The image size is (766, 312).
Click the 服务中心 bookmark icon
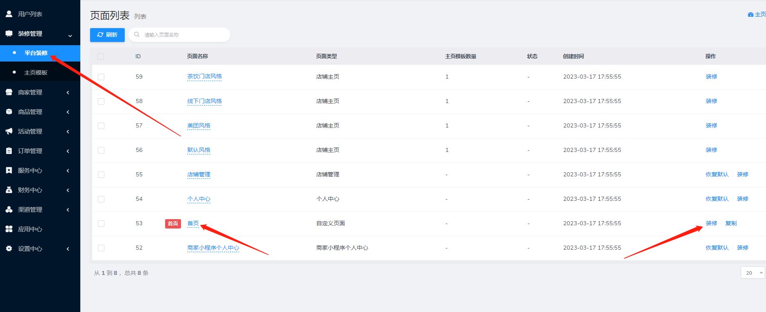pyautogui.click(x=9, y=170)
